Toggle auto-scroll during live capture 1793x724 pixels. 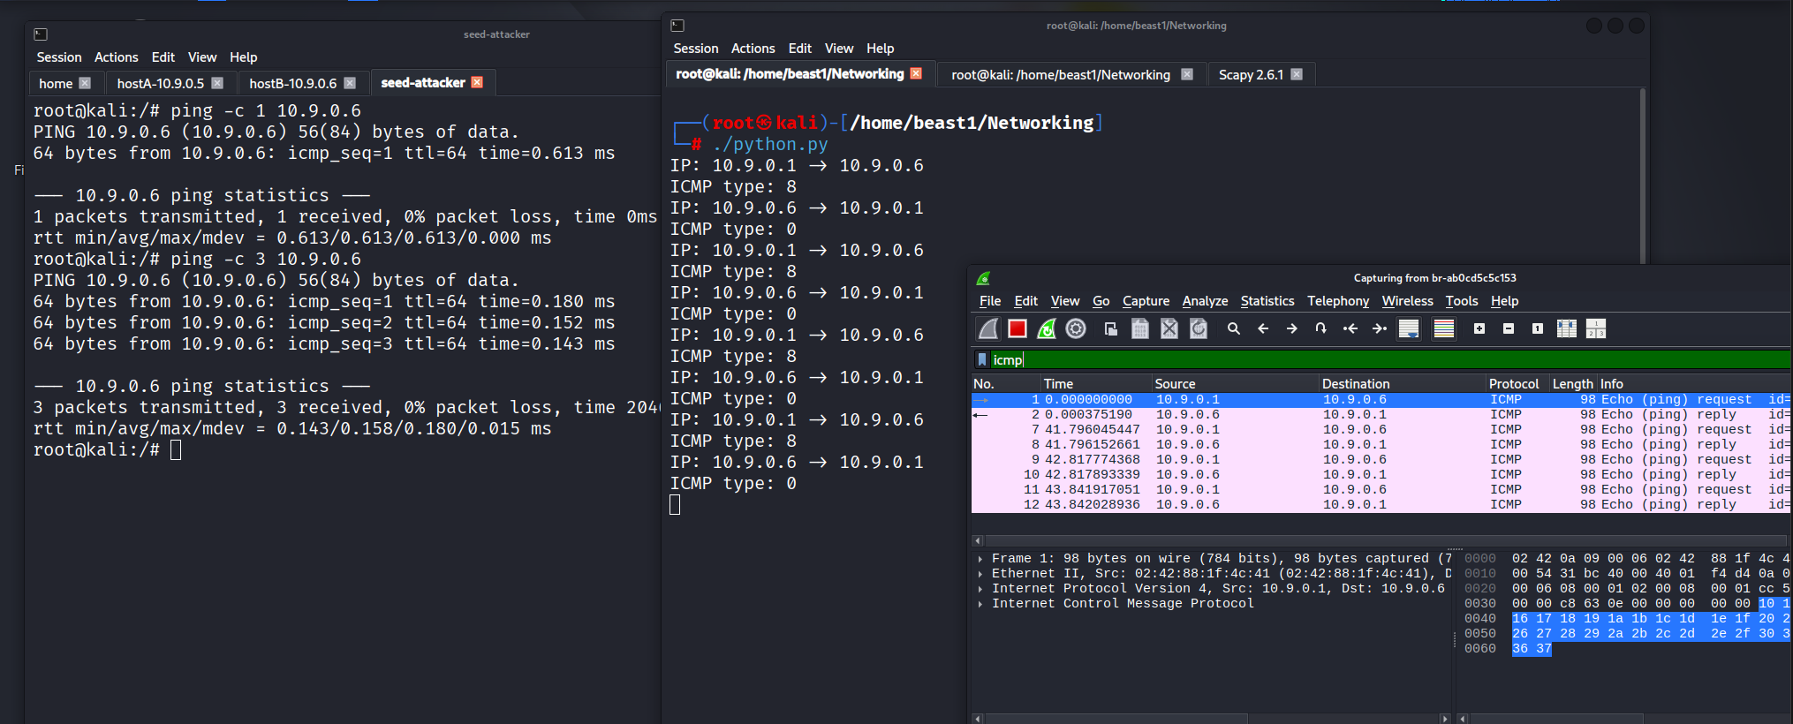1409,328
